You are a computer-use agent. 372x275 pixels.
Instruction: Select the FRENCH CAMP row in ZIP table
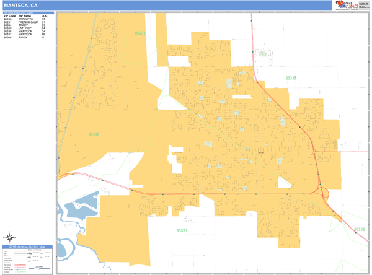(25, 22)
